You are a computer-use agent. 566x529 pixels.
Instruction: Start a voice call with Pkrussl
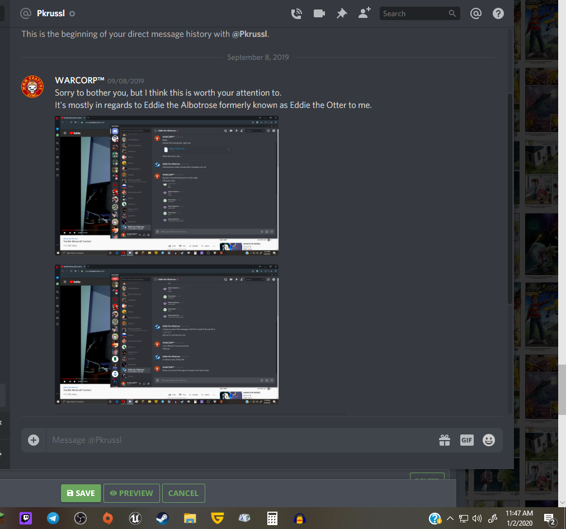click(x=296, y=14)
